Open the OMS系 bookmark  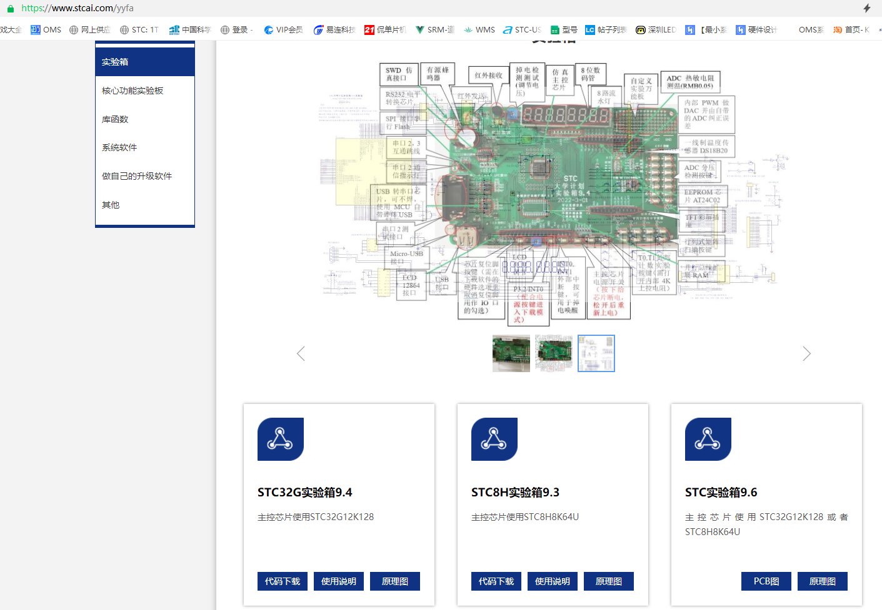(811, 29)
